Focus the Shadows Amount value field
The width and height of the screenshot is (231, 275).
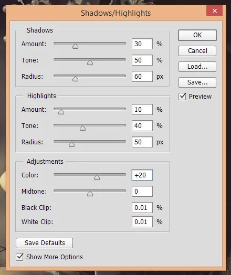click(142, 44)
